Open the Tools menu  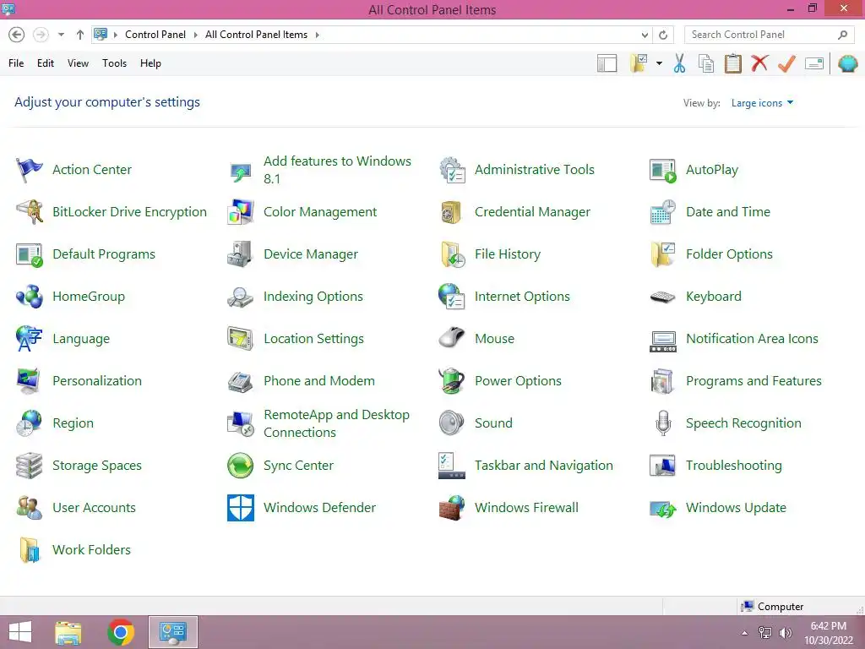(114, 63)
